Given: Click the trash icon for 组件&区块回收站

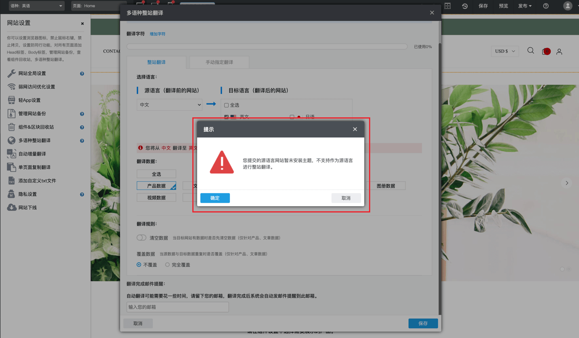Looking at the screenshot, I should pyautogui.click(x=11, y=127).
